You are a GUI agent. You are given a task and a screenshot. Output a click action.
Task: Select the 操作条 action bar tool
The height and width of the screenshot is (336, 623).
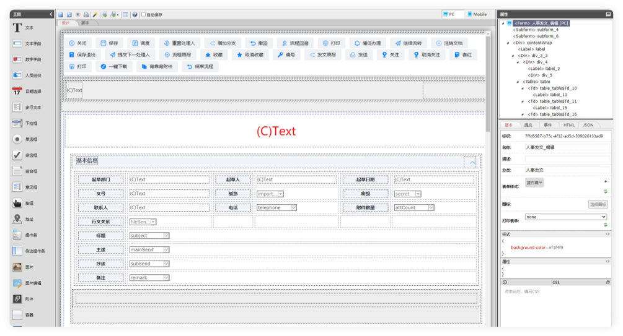pyautogui.click(x=25, y=235)
